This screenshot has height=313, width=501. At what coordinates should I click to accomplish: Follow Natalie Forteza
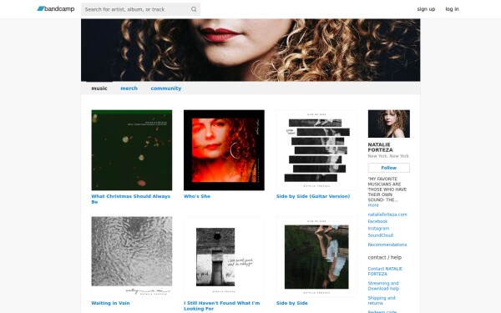[388, 168]
